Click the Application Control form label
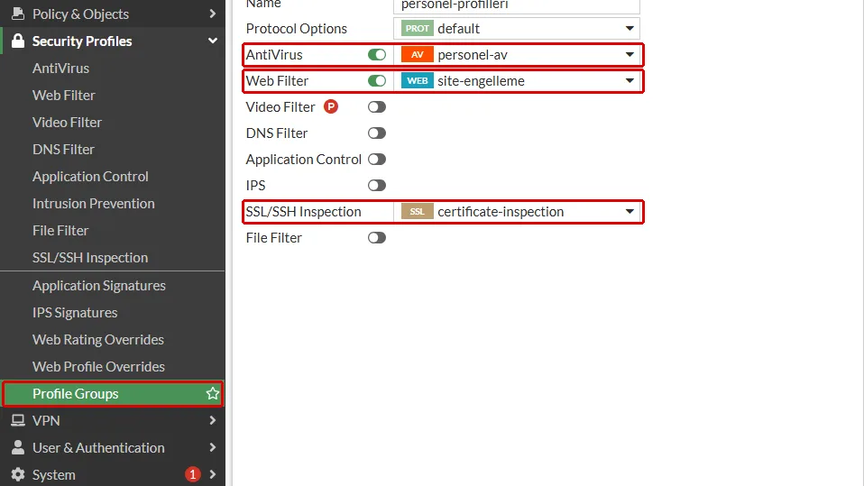The width and height of the screenshot is (864, 486). click(304, 160)
